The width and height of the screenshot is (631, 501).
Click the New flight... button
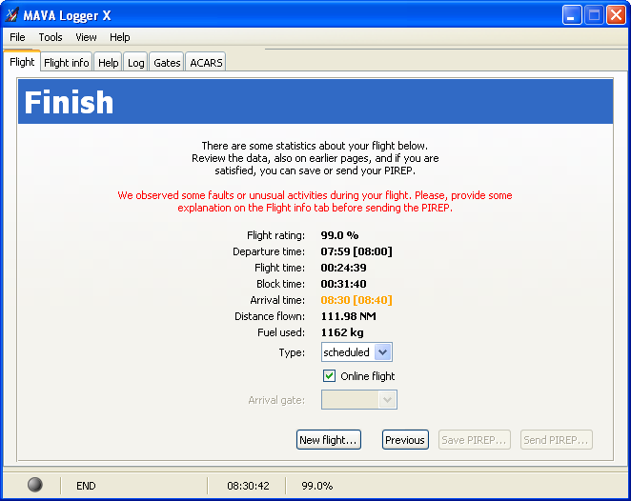point(329,440)
